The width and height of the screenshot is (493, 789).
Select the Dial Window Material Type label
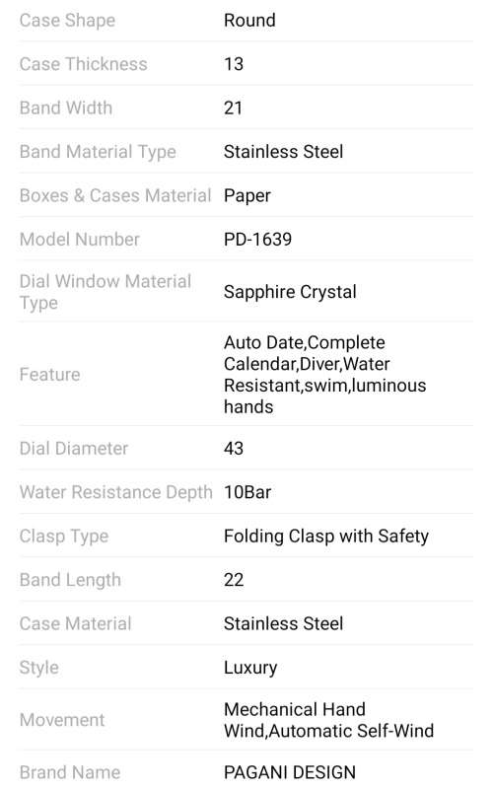click(106, 292)
